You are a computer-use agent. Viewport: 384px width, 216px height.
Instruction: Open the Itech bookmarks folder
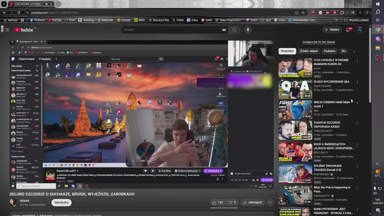pyautogui.click(x=266, y=20)
